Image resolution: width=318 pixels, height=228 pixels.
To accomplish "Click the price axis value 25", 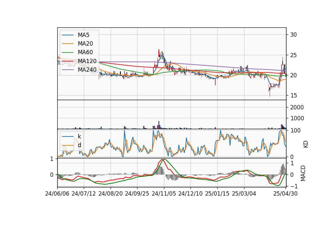I will click(x=293, y=55).
